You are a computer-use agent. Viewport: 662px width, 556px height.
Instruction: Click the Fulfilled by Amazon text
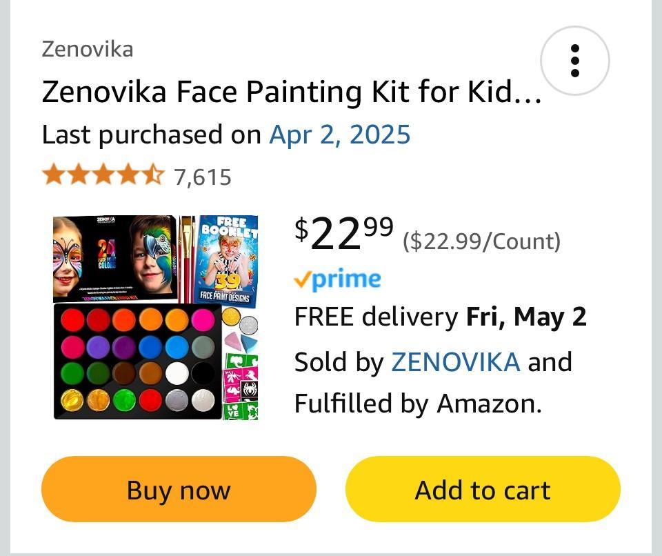click(x=418, y=404)
